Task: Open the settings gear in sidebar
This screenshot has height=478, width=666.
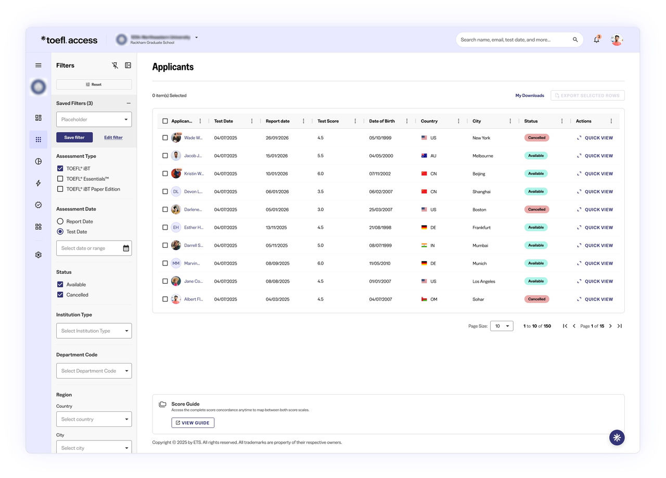Action: pos(38,255)
